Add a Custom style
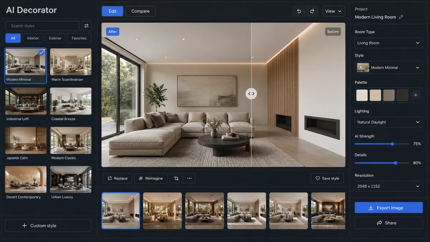This screenshot has width=430, height=242. 48,226
